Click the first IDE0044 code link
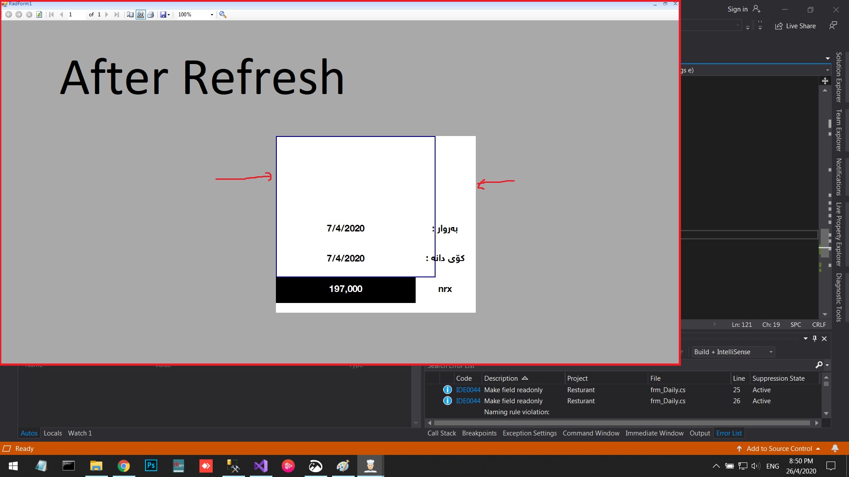849x477 pixels. (468, 390)
